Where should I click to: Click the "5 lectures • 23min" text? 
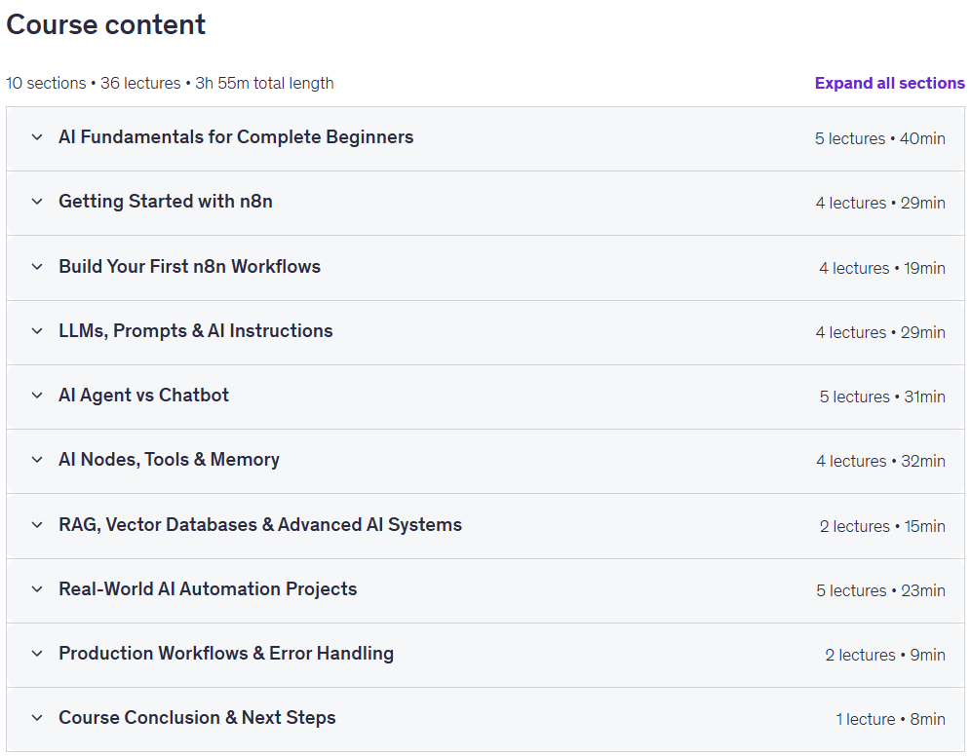tap(880, 590)
